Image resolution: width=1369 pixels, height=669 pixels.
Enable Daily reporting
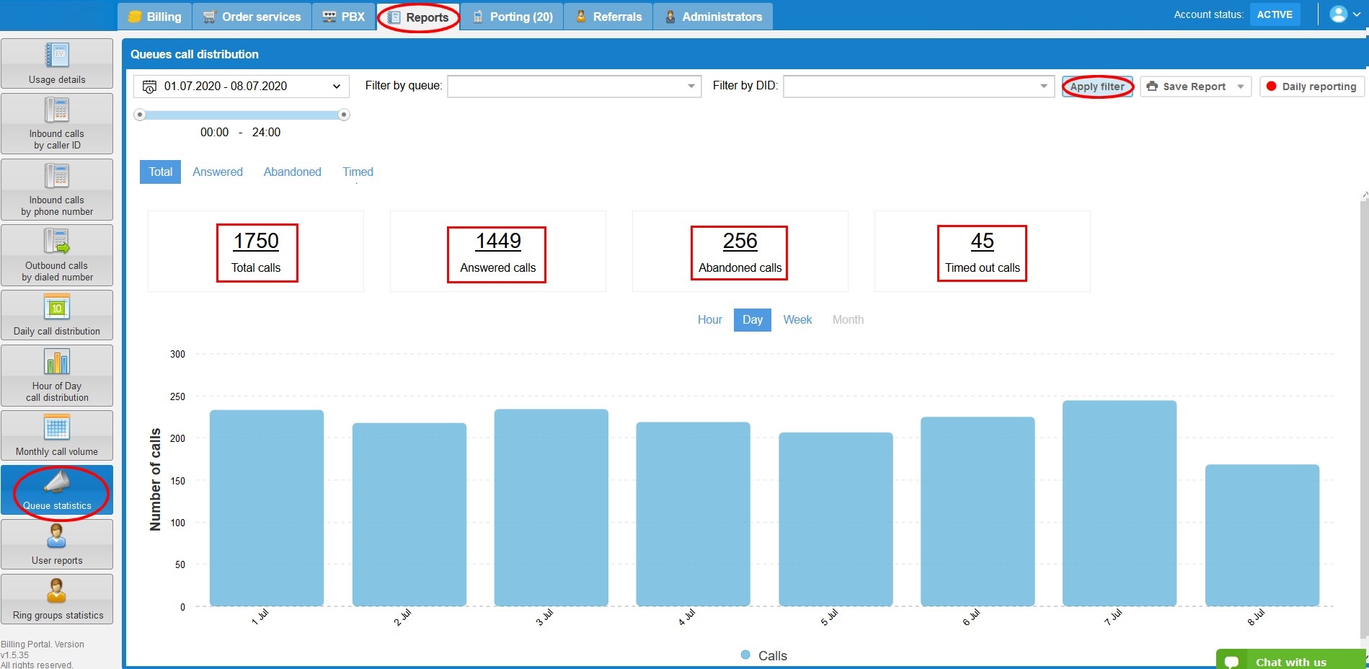1312,86
